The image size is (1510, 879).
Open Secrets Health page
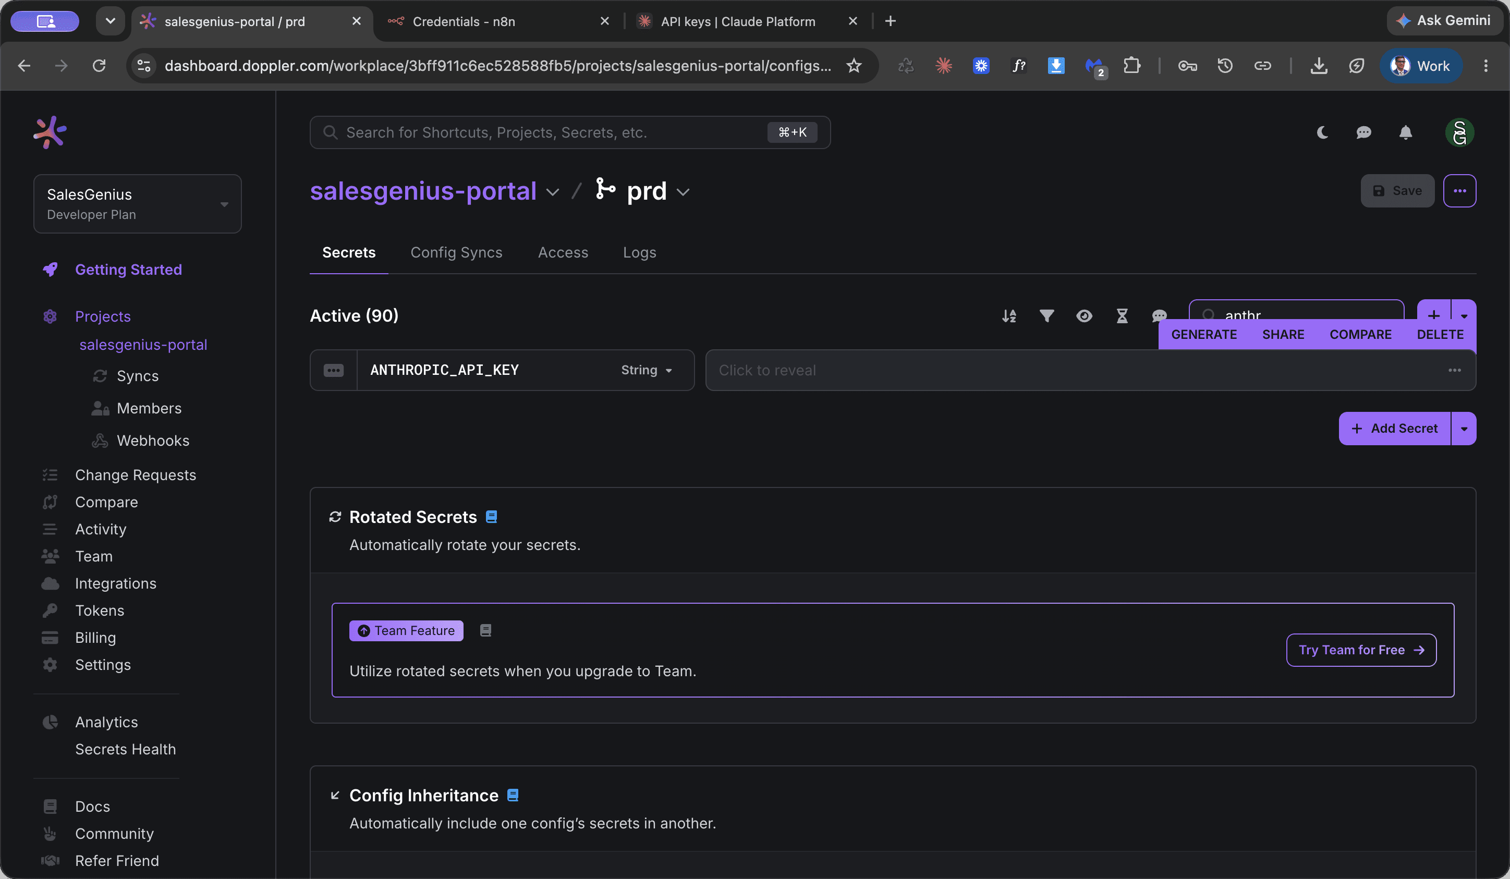(125, 749)
